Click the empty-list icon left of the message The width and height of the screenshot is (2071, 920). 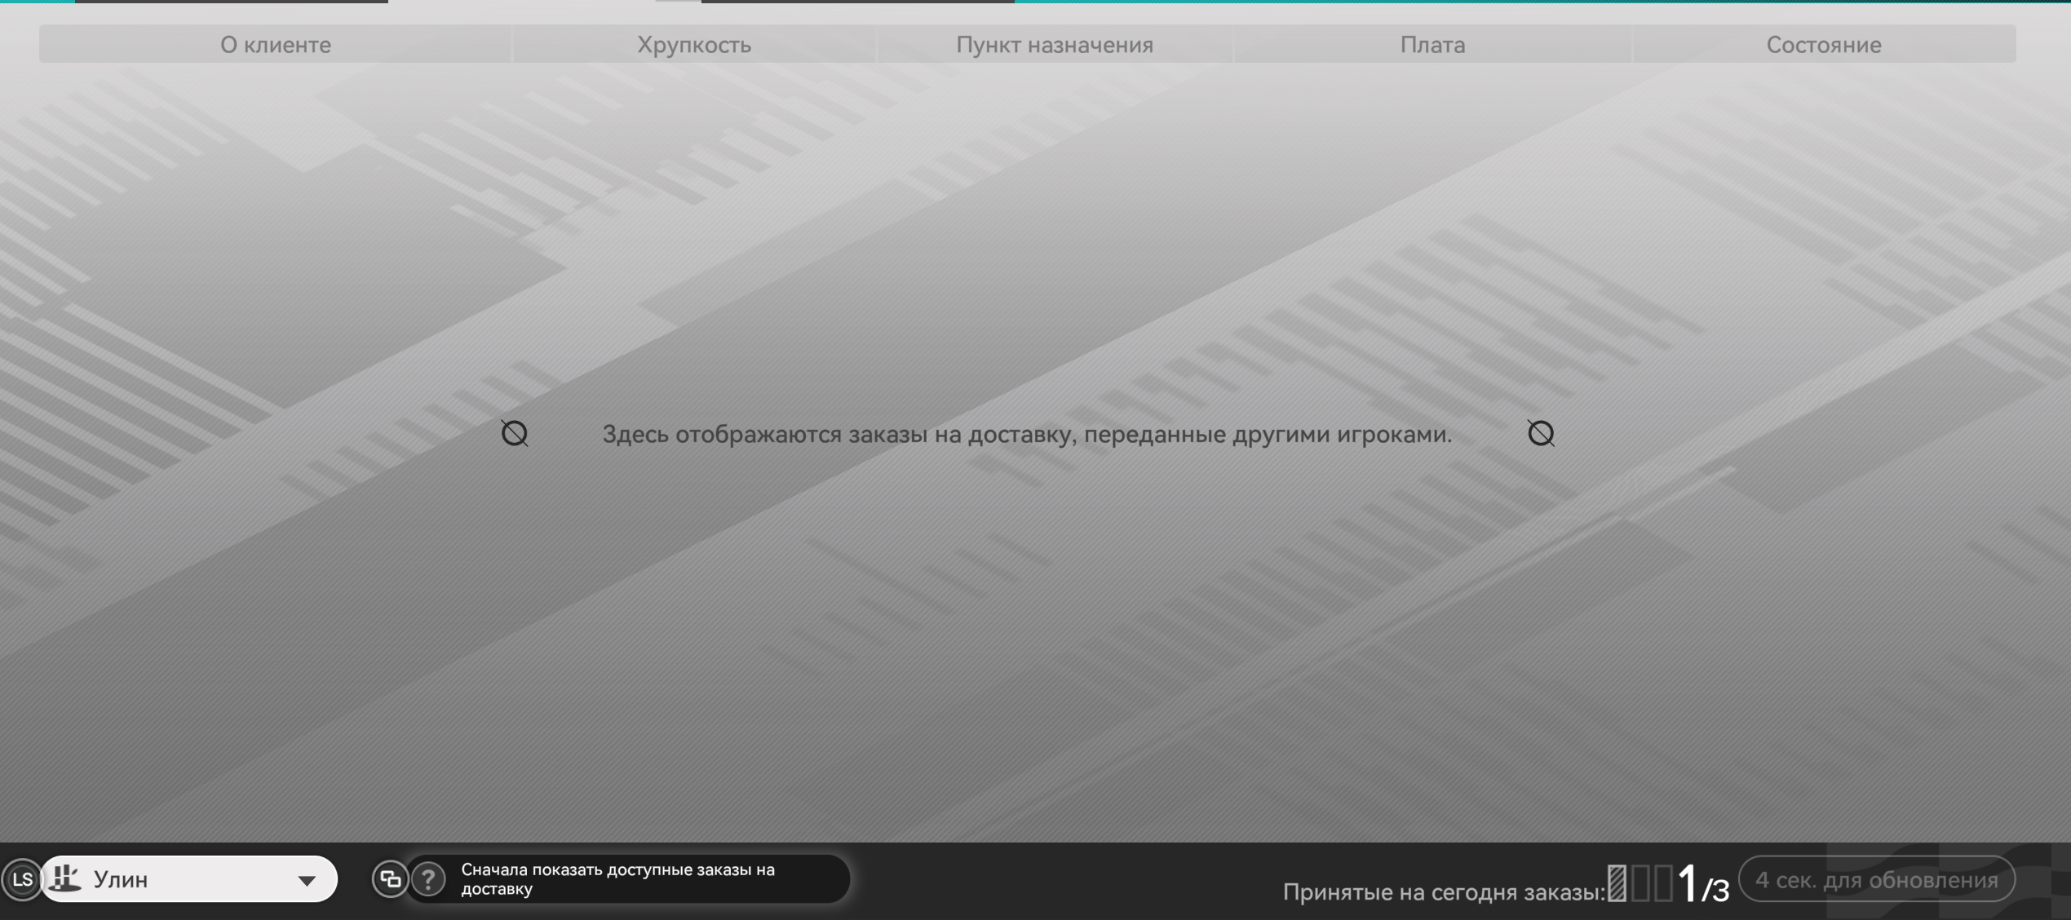(515, 433)
